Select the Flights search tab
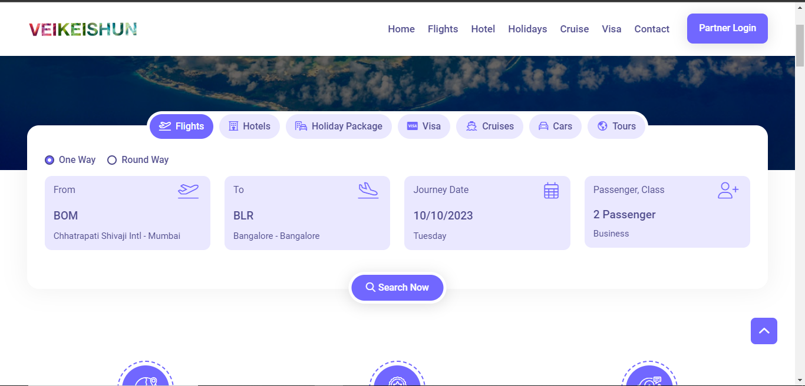 (182, 127)
